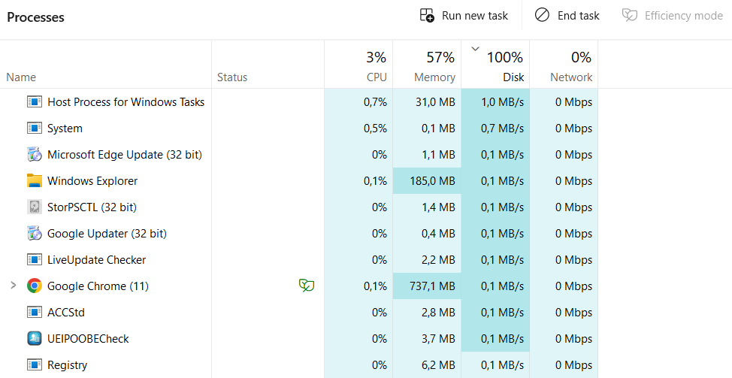The height and width of the screenshot is (378, 732).
Task: Expand the Google Chrome (11) process group
Action: click(13, 285)
